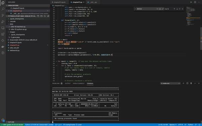This screenshot has width=202, height=126.
Task: Go to next match in find widget
Action: tap(177, 9)
